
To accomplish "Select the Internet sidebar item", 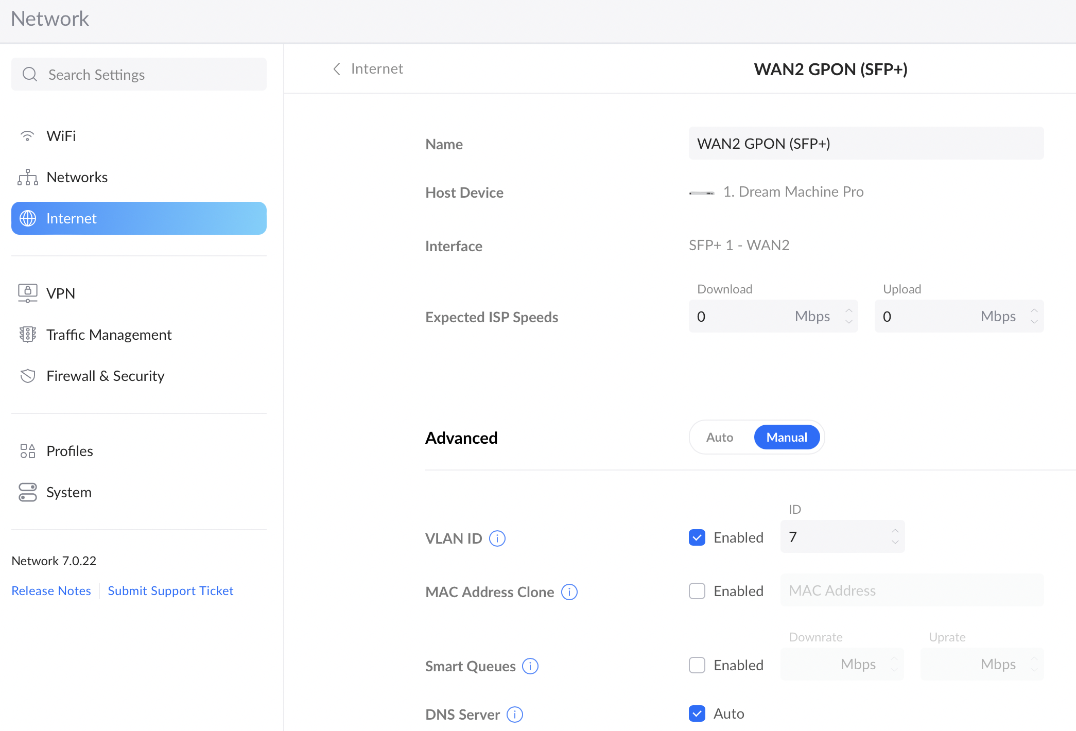I will point(139,218).
